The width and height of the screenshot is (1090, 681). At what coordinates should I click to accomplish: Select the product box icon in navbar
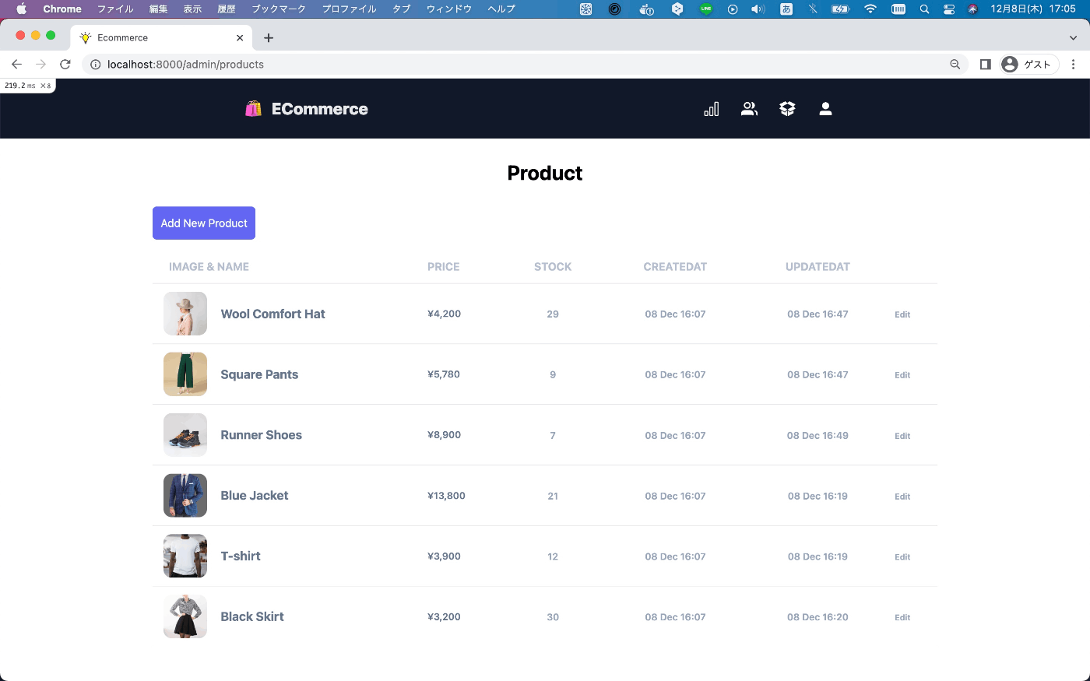[x=787, y=109]
